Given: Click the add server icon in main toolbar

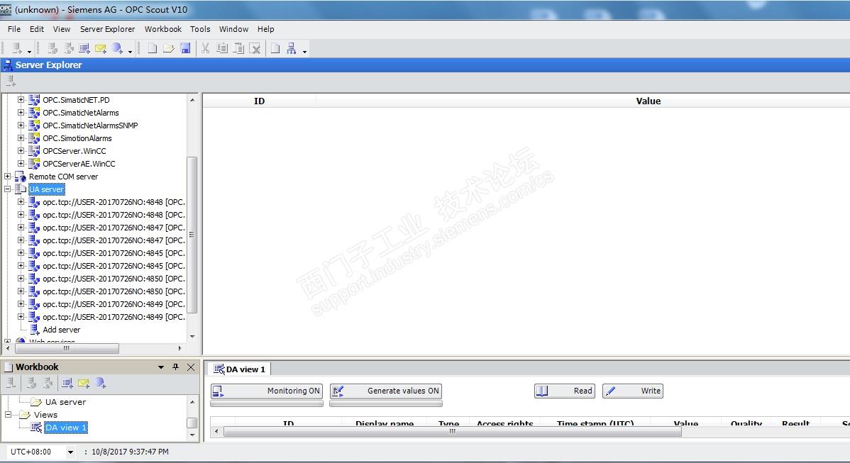Looking at the screenshot, I should [x=17, y=49].
